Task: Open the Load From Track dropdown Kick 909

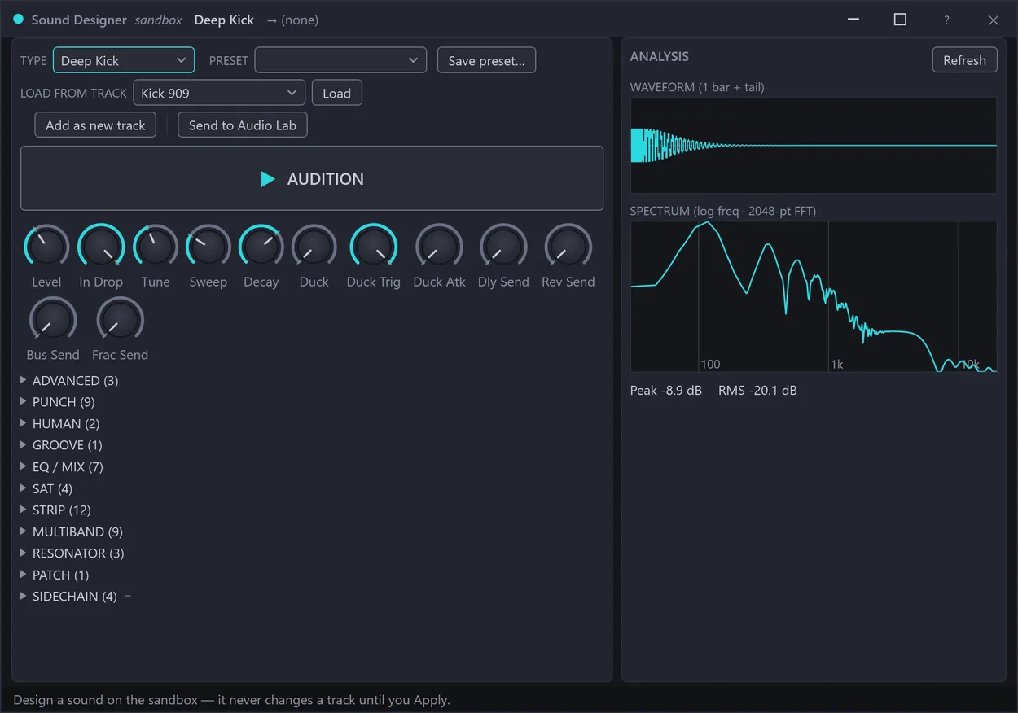Action: [219, 93]
